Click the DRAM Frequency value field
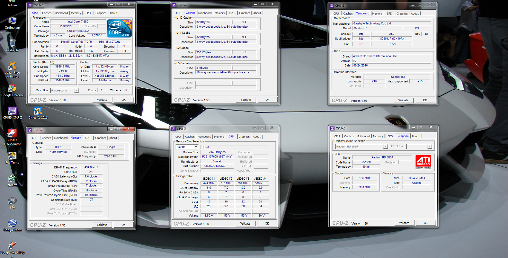The image size is (508, 258). click(91, 167)
